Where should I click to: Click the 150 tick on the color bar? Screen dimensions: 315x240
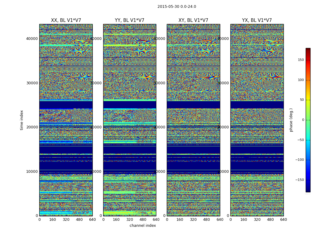click(301, 60)
